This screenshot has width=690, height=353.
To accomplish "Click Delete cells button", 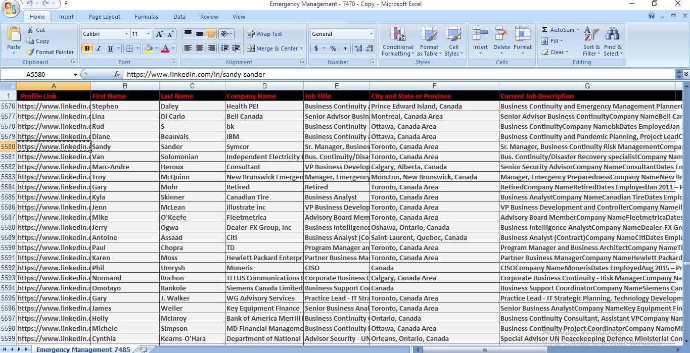I will 501,41.
